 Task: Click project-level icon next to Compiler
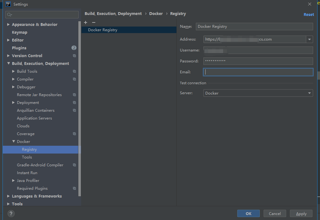click(75, 79)
